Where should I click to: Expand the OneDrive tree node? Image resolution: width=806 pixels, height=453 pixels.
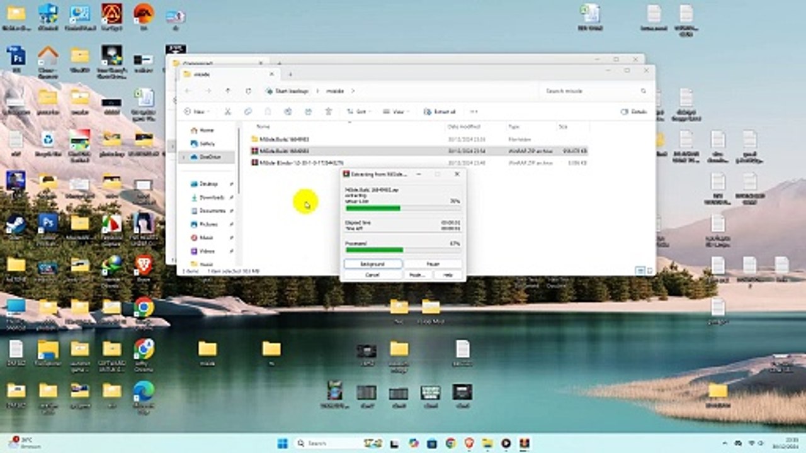tap(183, 157)
